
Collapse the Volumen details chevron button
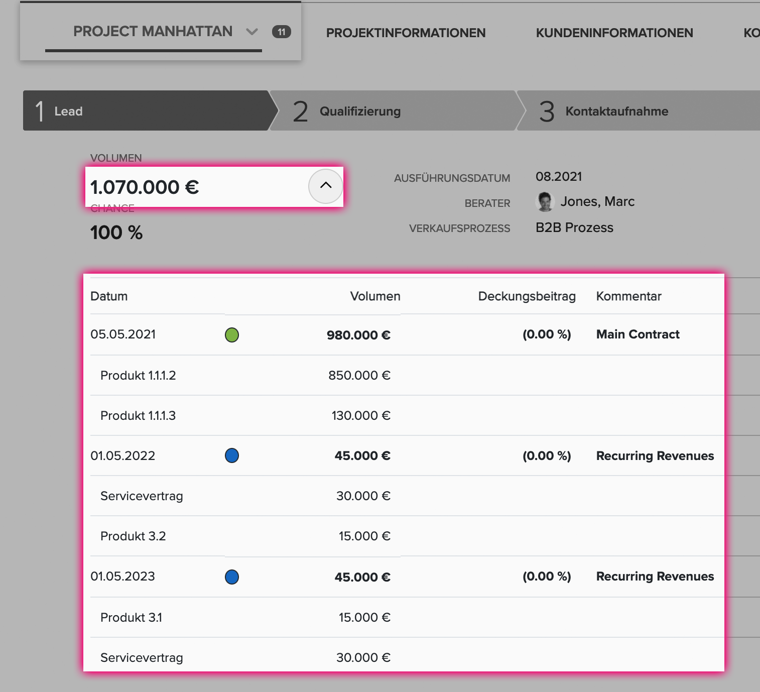[326, 186]
